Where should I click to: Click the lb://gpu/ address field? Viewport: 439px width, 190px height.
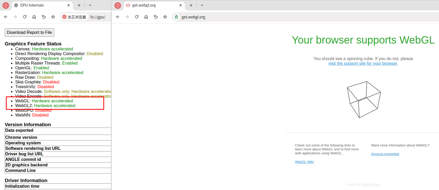click(x=98, y=17)
